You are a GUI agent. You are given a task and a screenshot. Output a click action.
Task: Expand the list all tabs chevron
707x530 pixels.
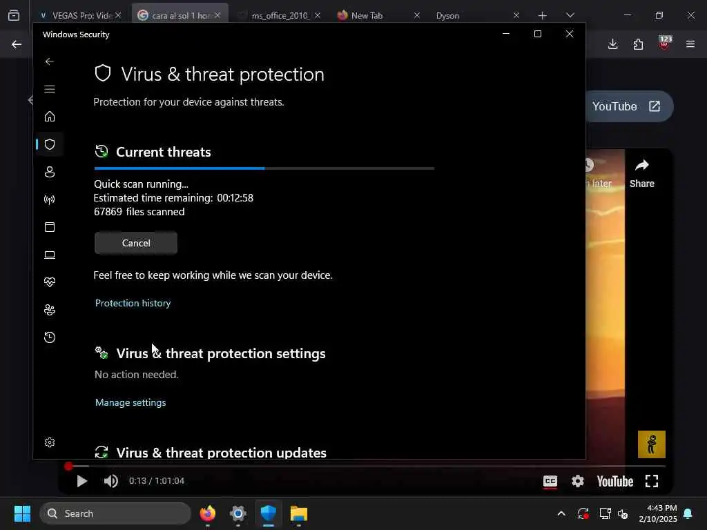click(570, 15)
